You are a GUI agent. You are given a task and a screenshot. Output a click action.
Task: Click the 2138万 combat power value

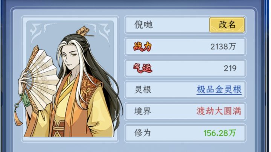click(223, 47)
